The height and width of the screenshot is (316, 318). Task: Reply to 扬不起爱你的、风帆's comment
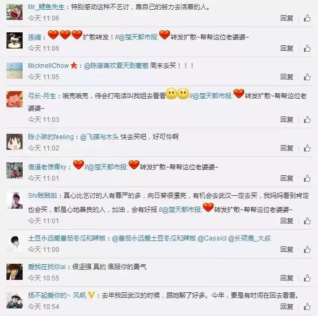[287, 306]
